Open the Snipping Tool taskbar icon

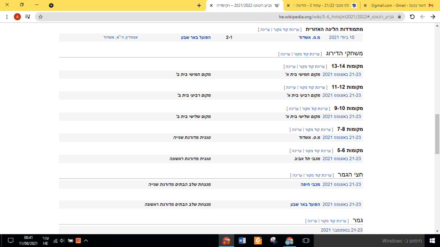tap(273, 241)
